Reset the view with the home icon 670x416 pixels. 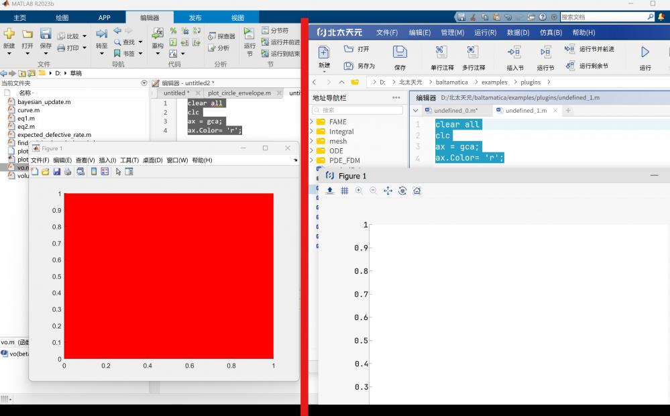[416, 191]
